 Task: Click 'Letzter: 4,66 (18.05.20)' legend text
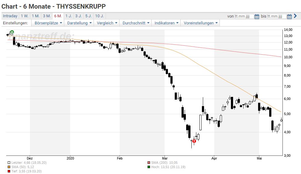pyautogui.click(x=29, y=163)
